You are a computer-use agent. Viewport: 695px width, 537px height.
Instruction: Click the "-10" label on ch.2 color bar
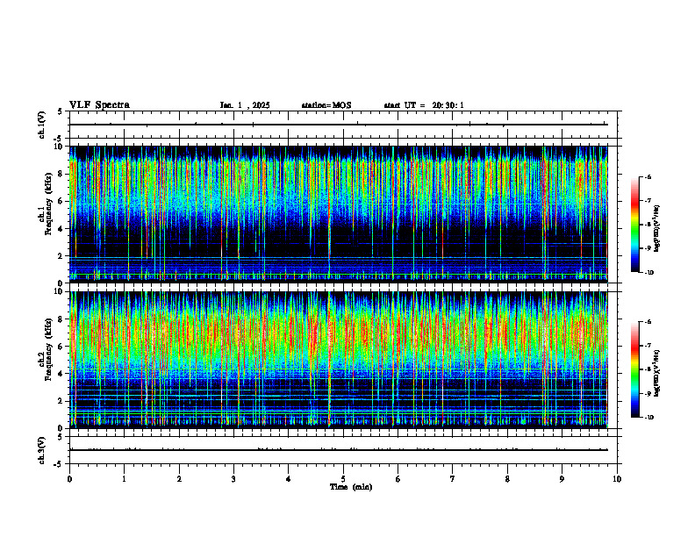point(648,418)
